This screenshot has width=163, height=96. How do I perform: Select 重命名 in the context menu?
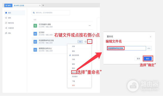pyautogui.click(x=74, y=72)
